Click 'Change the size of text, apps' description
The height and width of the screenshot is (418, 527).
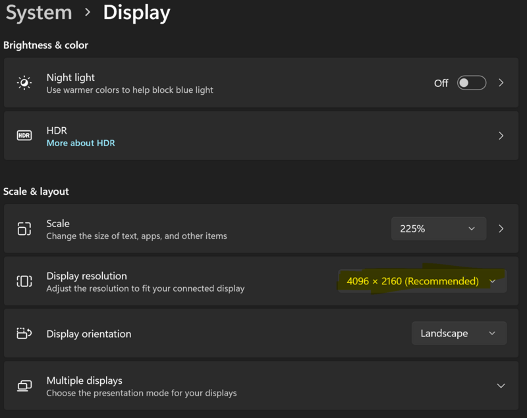pos(136,236)
